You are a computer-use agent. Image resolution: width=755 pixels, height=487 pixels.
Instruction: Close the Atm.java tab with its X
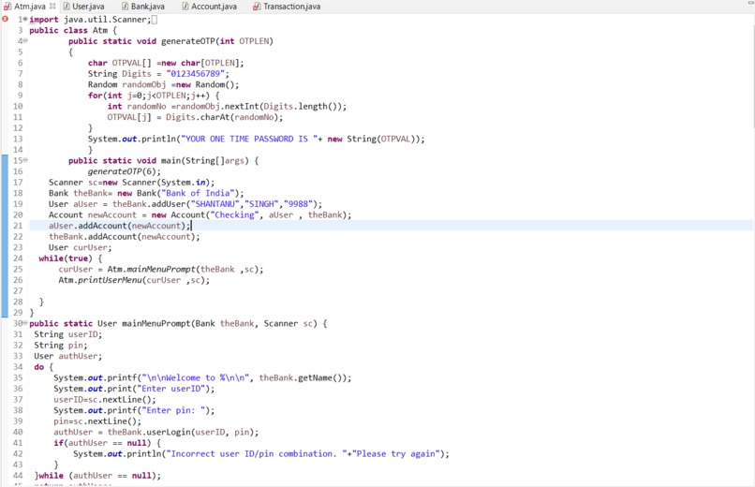(52, 7)
